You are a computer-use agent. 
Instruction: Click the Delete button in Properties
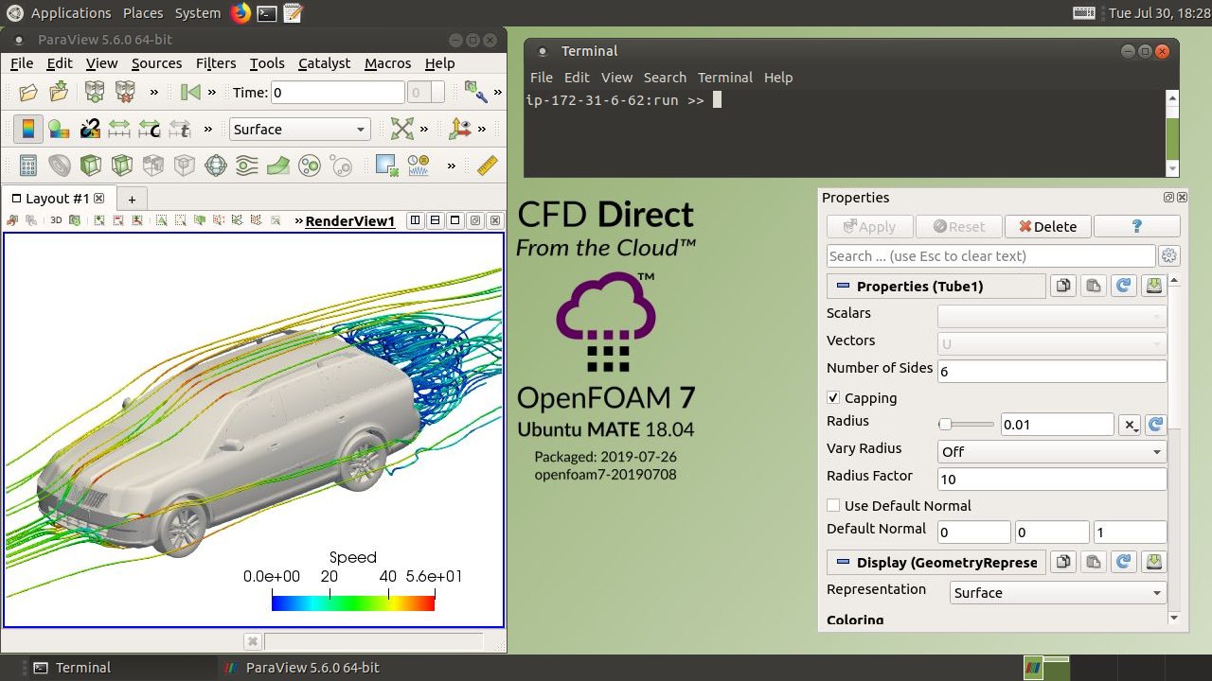point(1047,226)
